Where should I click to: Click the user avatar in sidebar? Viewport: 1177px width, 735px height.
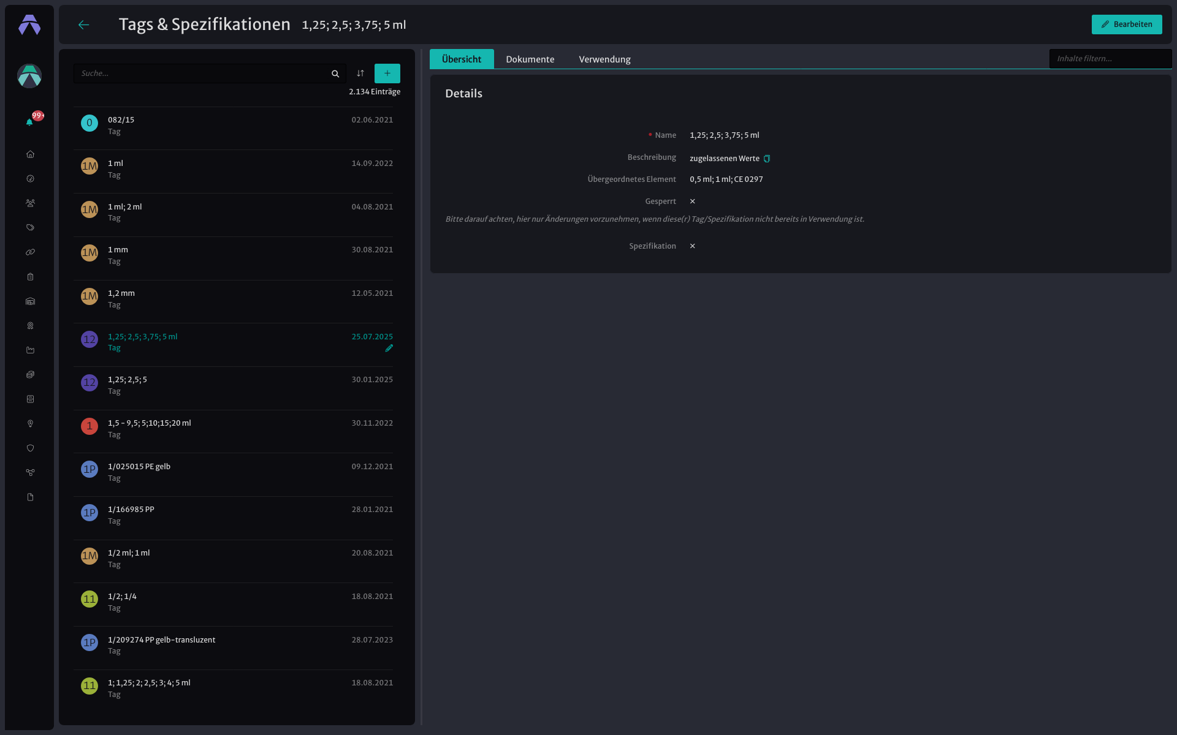pyautogui.click(x=29, y=76)
